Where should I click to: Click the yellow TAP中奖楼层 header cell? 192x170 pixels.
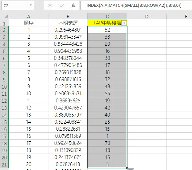point(107,23)
